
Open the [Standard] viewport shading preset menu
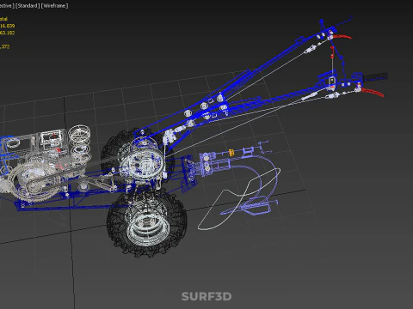(28, 6)
